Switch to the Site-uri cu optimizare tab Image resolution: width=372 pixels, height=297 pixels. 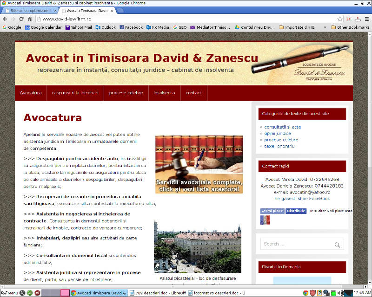click(30, 11)
